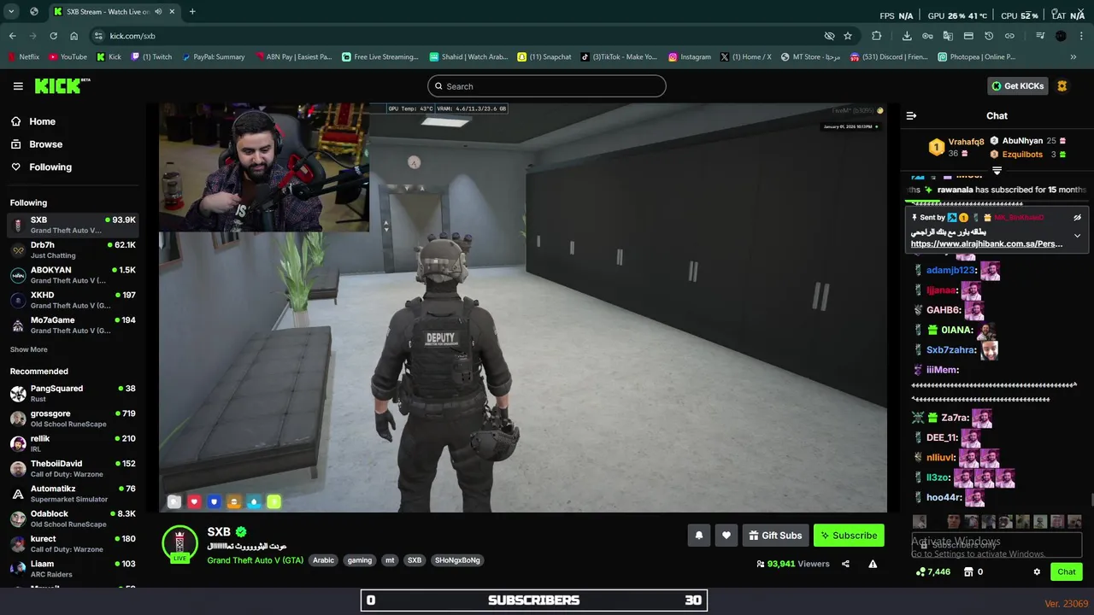The image size is (1094, 615).
Task: Open PangSquared recommended channel
Action: (73, 394)
